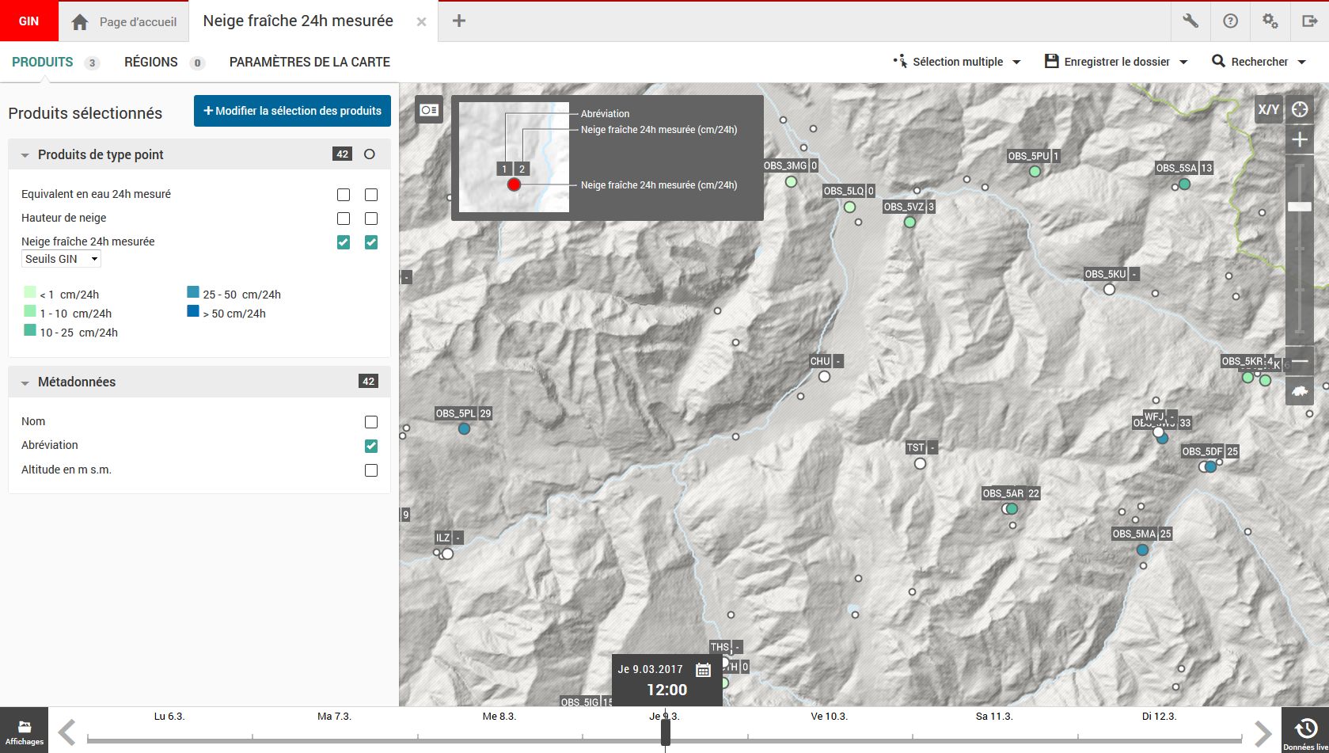Click the locate crosshair map icon
The height and width of the screenshot is (753, 1329).
point(1300,109)
